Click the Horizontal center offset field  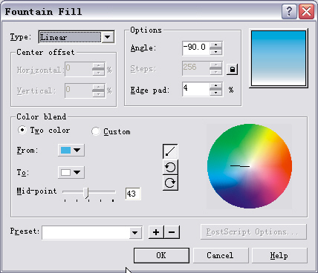pos(79,70)
